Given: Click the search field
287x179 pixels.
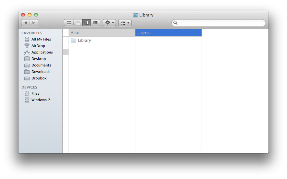Looking at the screenshot, I should coord(218,23).
